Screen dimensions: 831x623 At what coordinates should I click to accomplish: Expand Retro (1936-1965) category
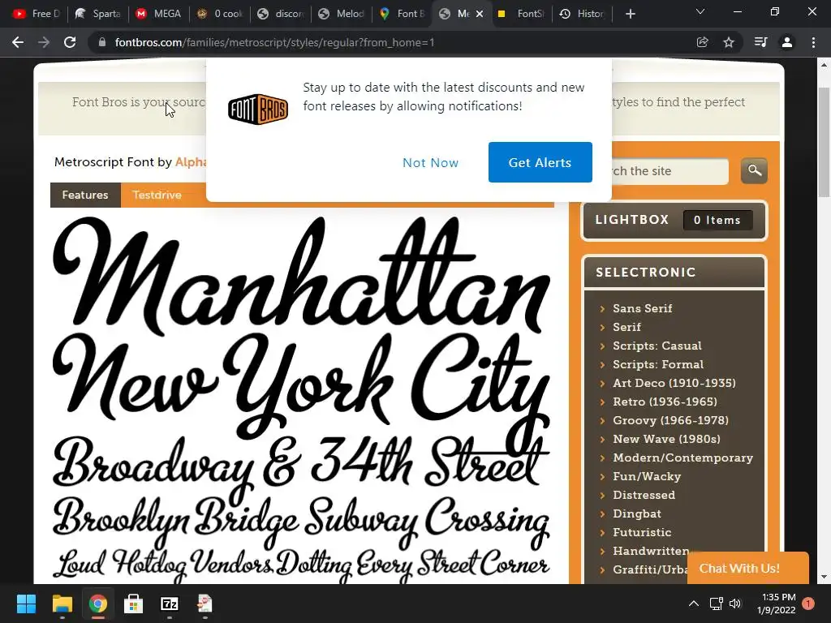click(x=665, y=402)
